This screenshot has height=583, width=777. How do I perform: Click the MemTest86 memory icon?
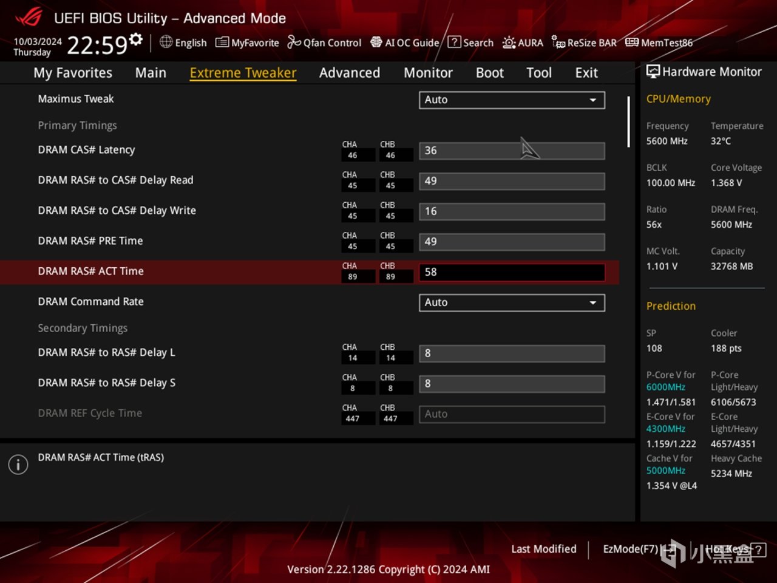click(x=632, y=42)
